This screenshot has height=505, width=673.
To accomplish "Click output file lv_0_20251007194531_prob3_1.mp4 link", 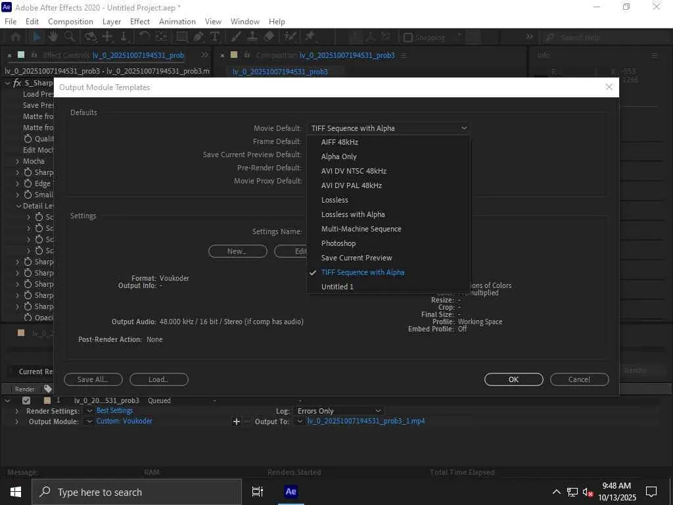I will (365, 421).
